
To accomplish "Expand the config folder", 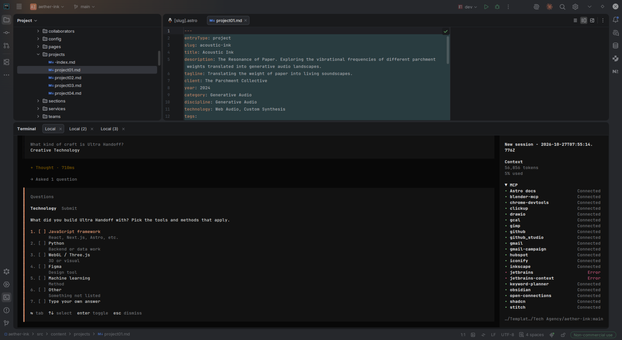I will 38,39.
